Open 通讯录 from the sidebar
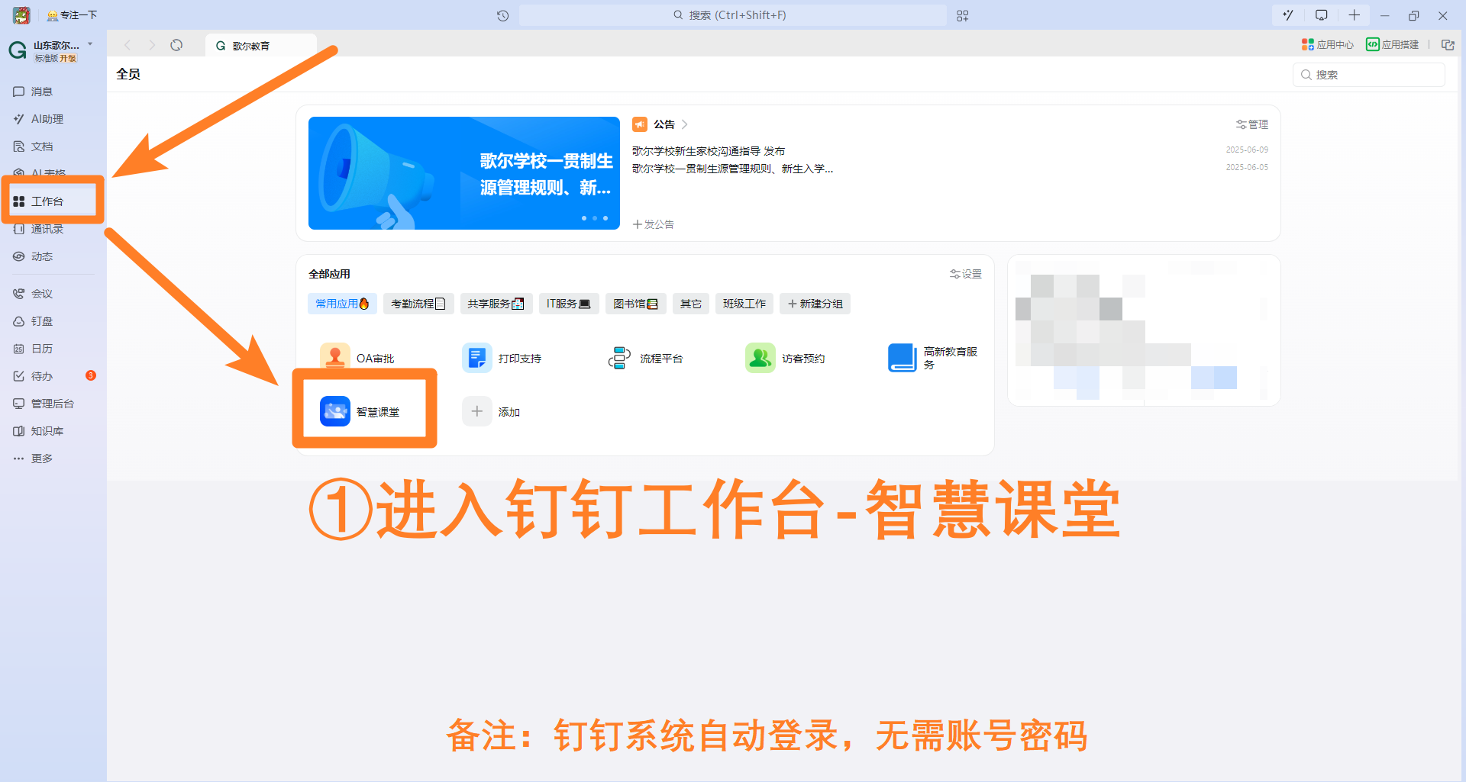The width and height of the screenshot is (1466, 782). point(47,229)
